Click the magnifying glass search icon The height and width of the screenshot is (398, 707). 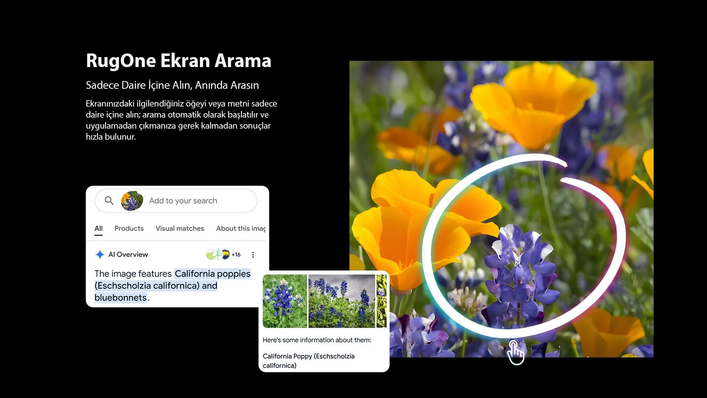click(109, 200)
